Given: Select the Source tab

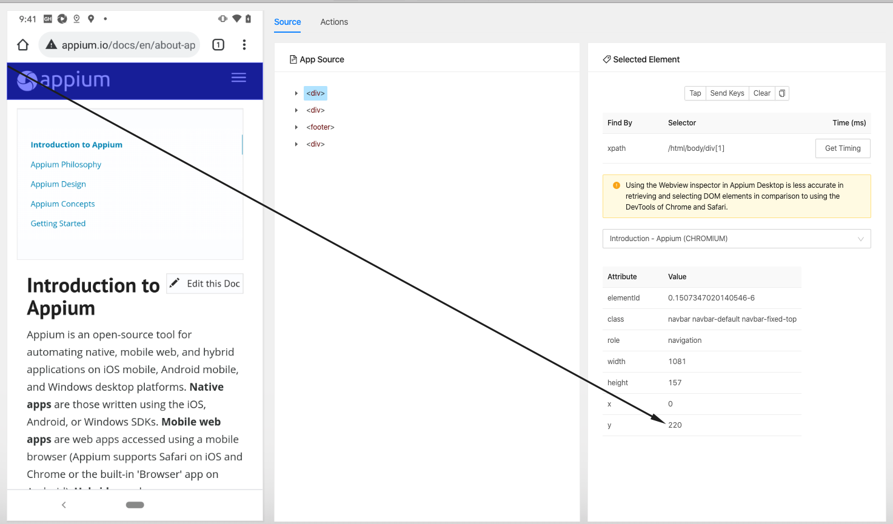Looking at the screenshot, I should point(287,22).
